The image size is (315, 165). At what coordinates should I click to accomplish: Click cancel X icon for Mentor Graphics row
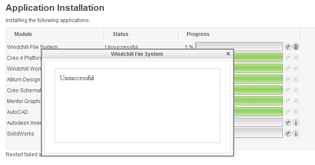296,101
